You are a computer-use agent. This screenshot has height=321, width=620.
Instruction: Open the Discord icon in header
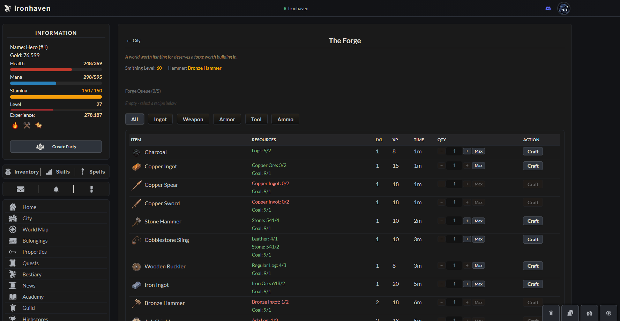[548, 8]
